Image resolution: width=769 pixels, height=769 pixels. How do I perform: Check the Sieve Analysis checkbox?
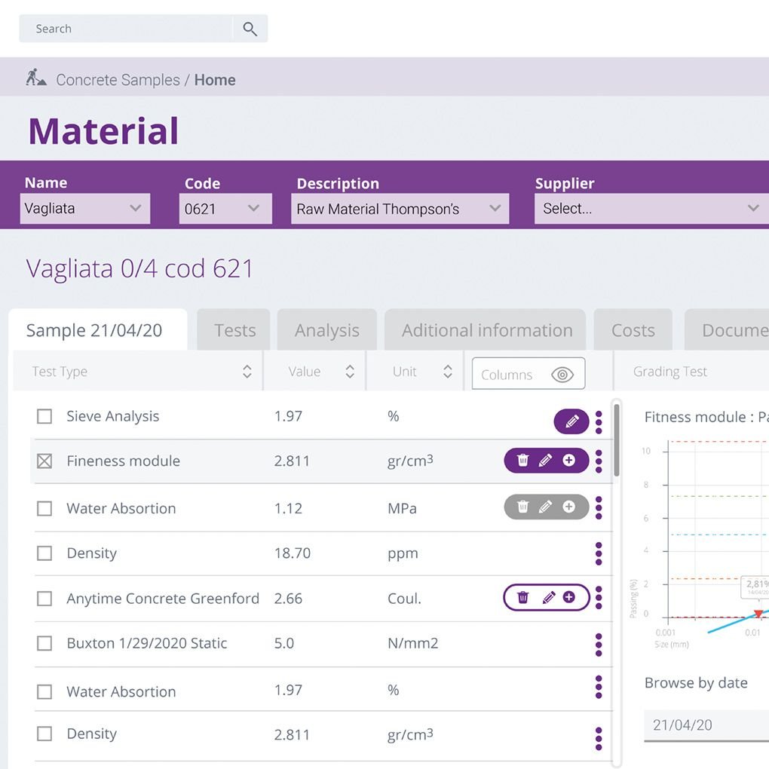(x=44, y=416)
